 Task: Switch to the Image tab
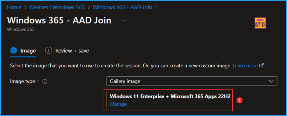(28, 51)
